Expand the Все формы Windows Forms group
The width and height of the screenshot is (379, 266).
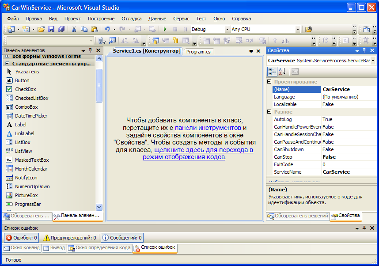[7, 56]
